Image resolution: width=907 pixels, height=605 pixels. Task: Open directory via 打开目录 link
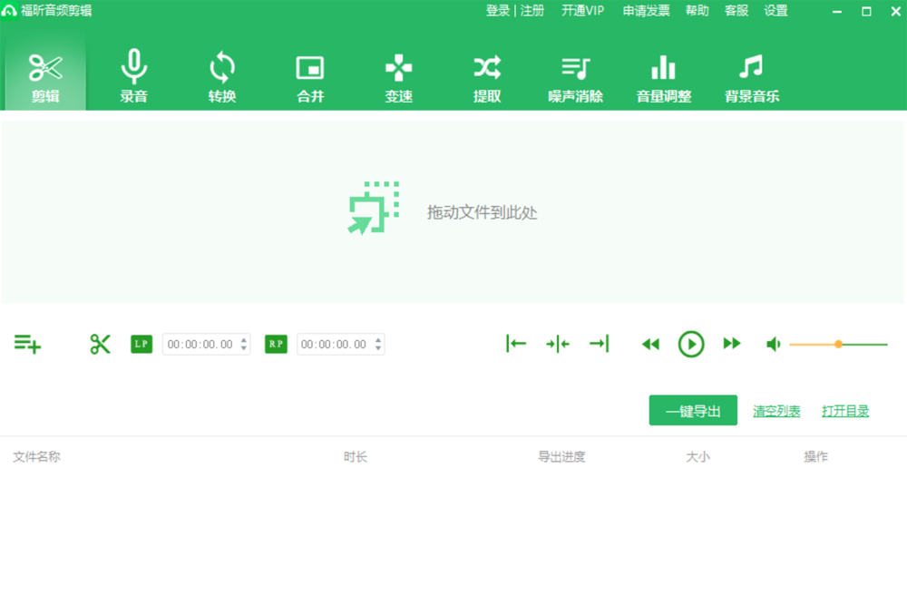point(844,410)
